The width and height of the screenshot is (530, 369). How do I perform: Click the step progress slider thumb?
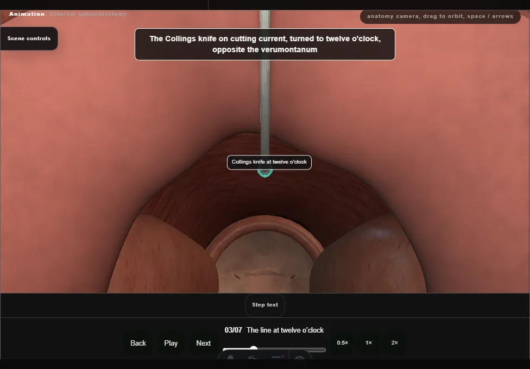click(x=254, y=348)
